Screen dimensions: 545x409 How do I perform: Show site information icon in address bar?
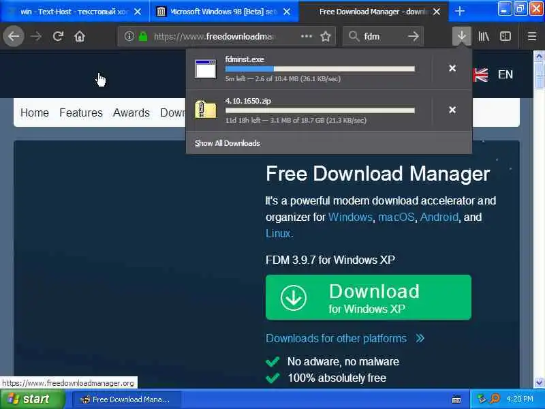click(x=129, y=36)
